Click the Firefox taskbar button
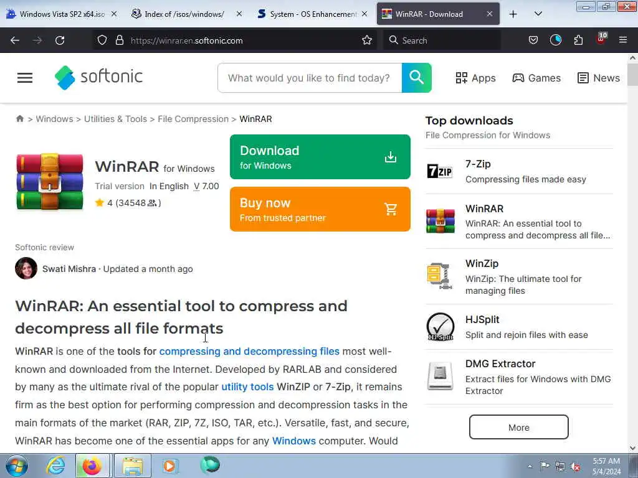638x478 pixels. tap(92, 466)
